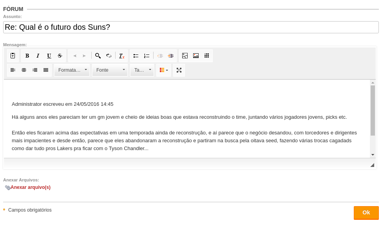Screen dimensions: 382x232
Task: Click the orange Ok button
Action: 366,213
